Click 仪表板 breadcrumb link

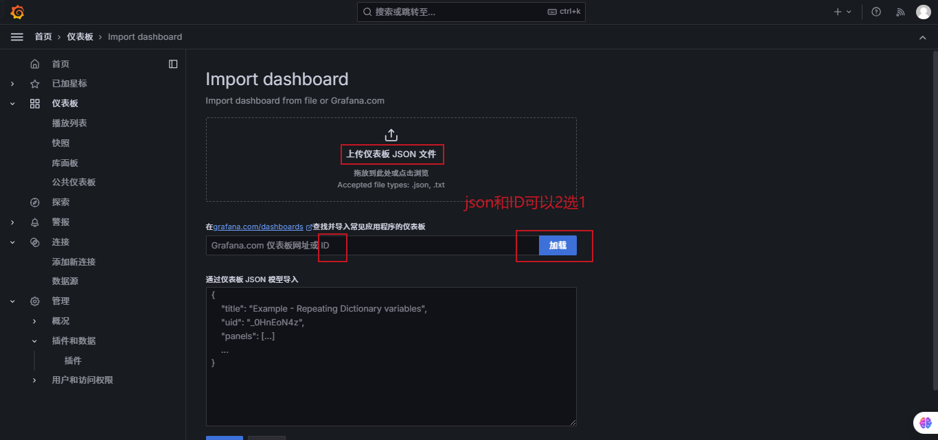[80, 37]
